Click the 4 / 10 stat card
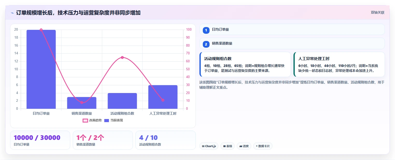 click(166, 140)
